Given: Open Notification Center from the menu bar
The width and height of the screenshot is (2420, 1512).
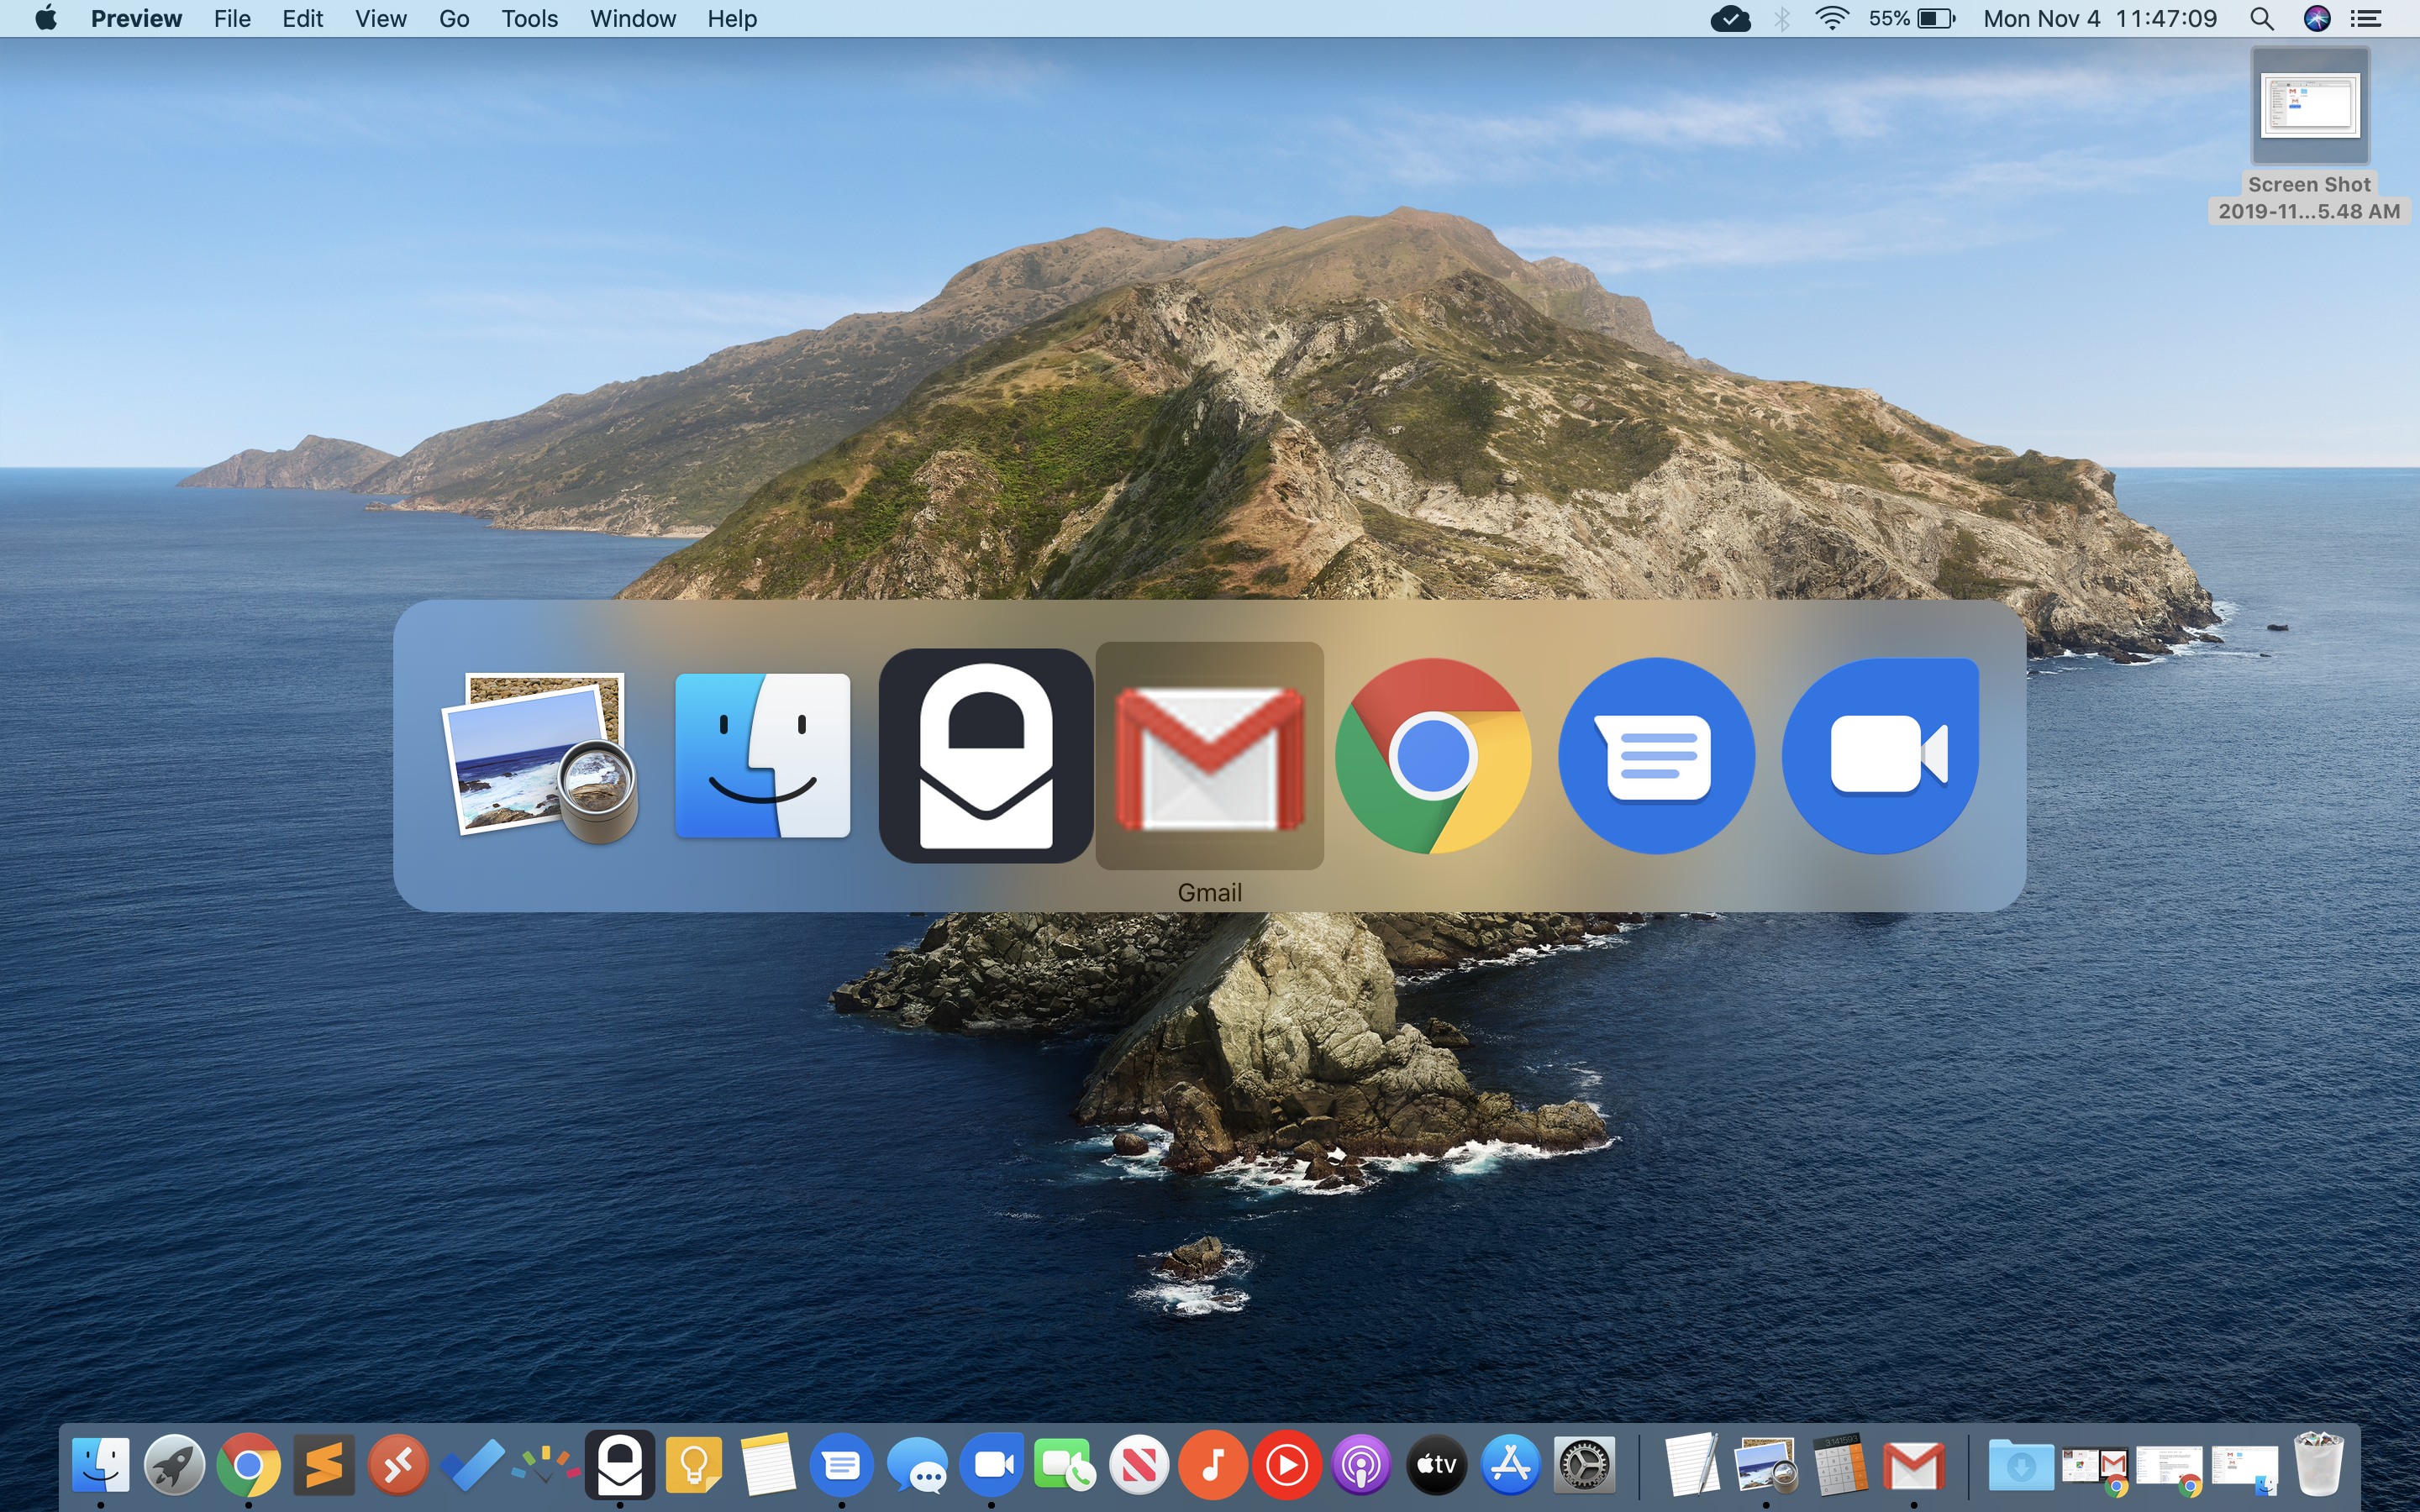Looking at the screenshot, I should (x=2366, y=18).
